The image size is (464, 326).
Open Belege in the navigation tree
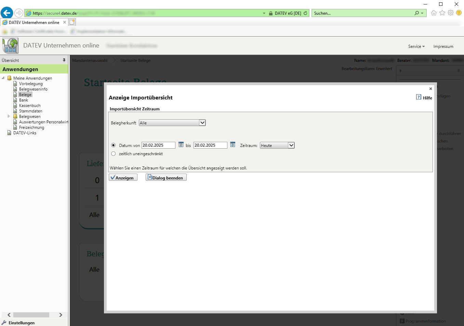25,95
